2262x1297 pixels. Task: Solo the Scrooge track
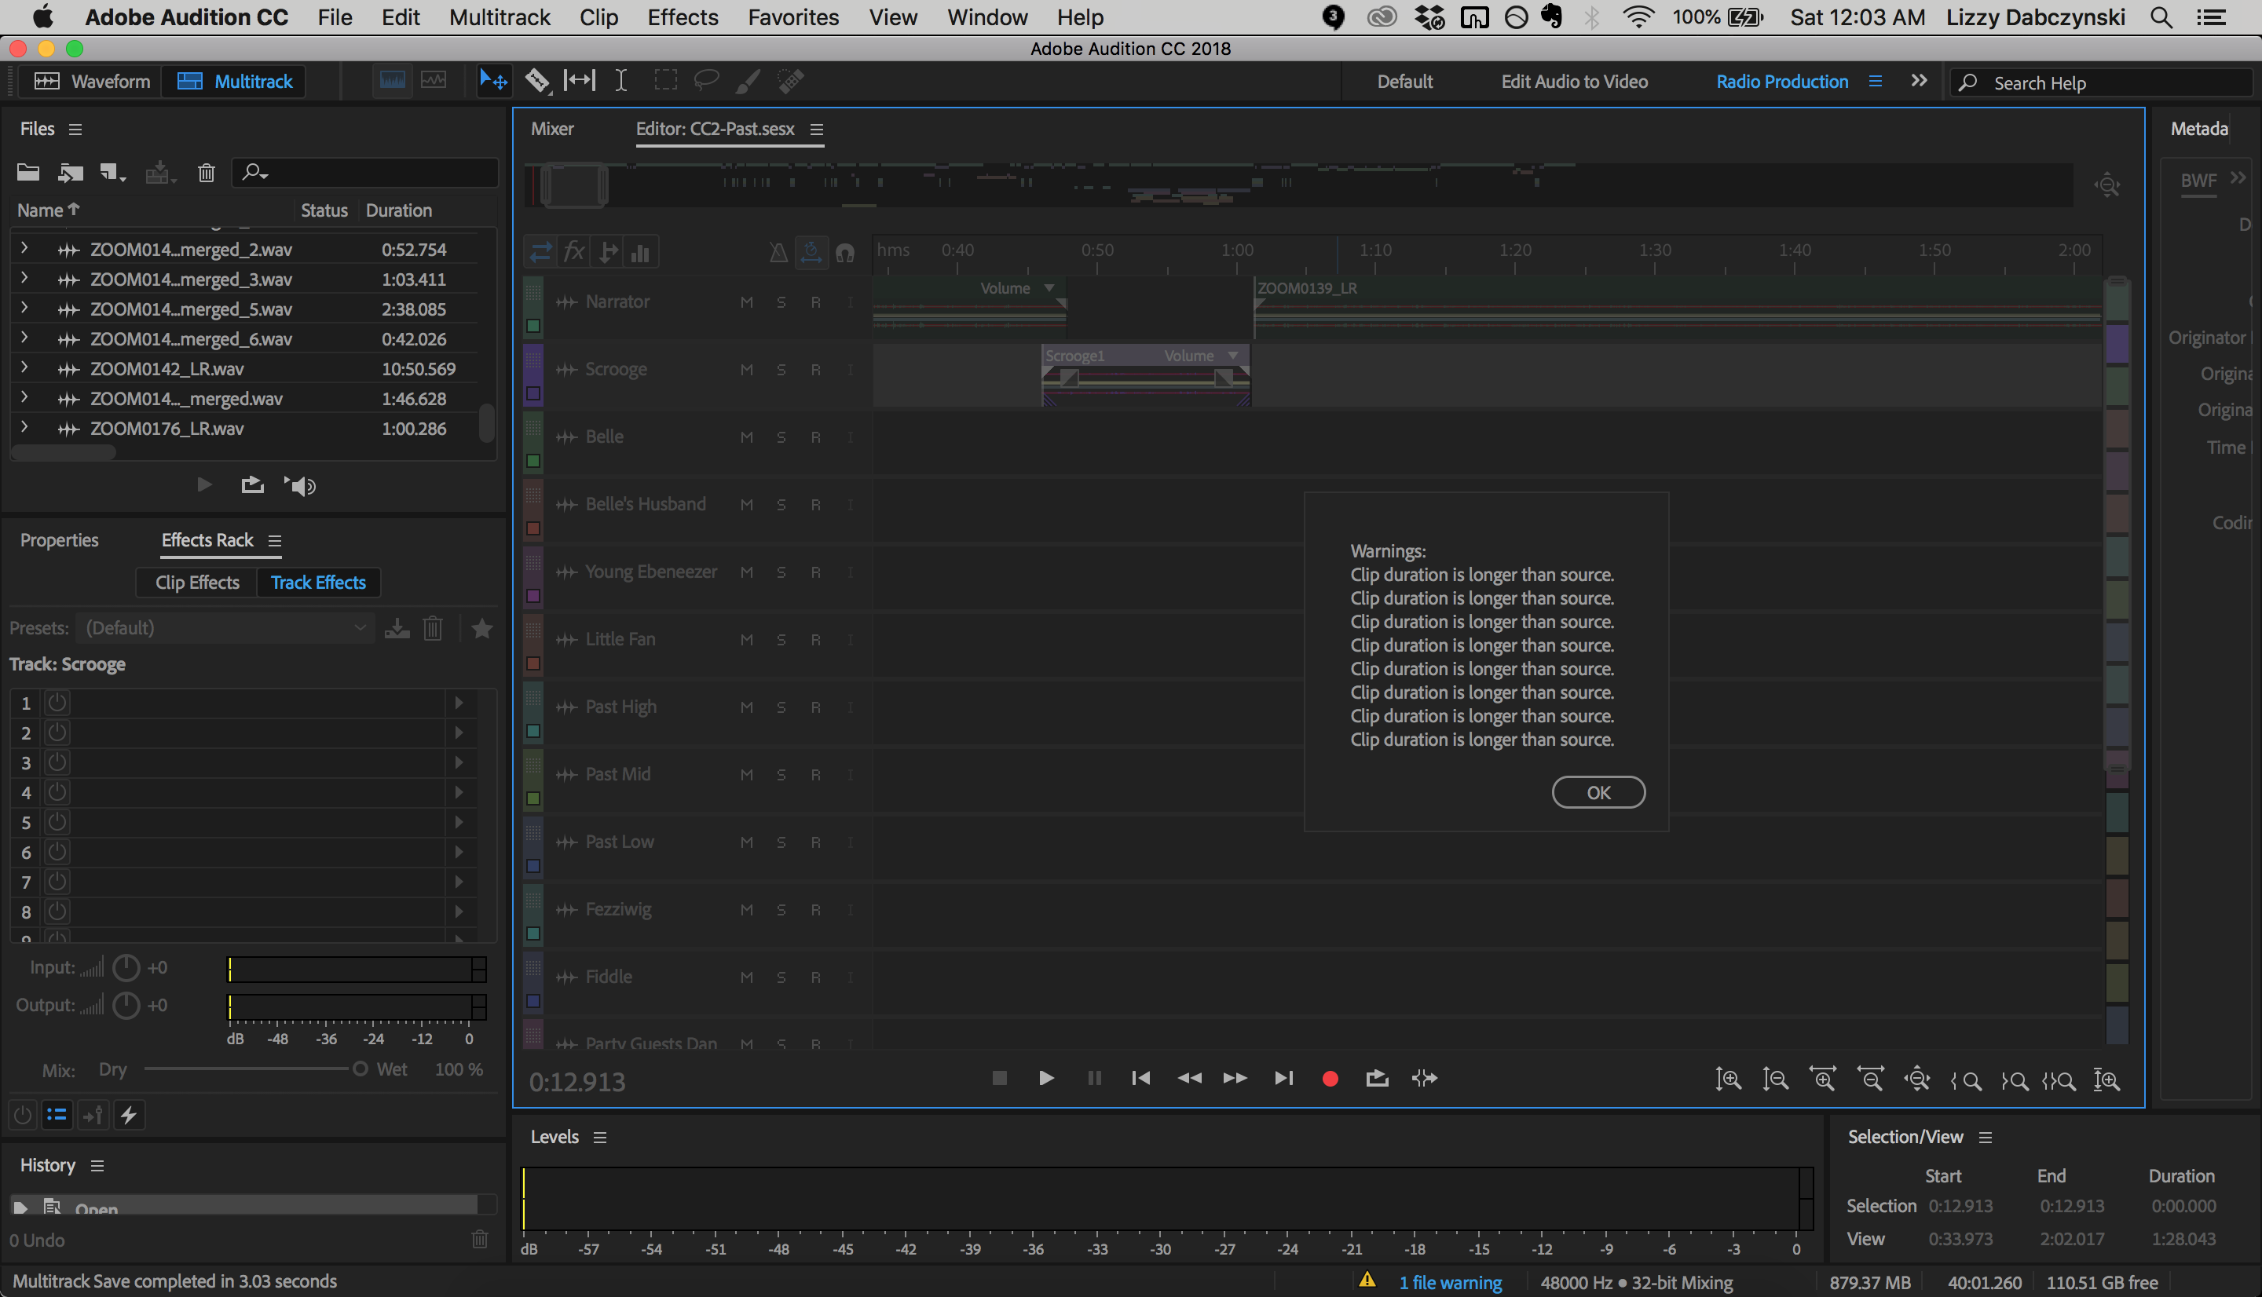click(781, 370)
